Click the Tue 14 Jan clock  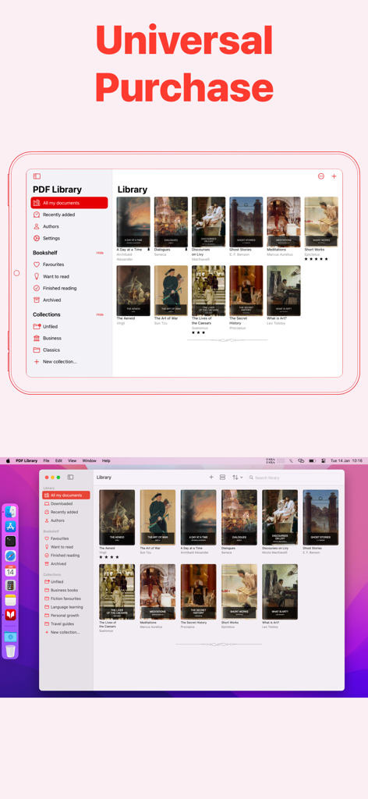coord(347,460)
